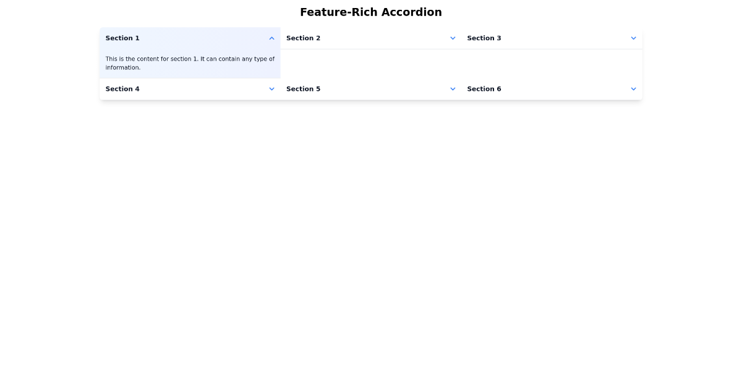Click the Section 1 content text
This screenshot has height=389, width=742.
[x=190, y=63]
